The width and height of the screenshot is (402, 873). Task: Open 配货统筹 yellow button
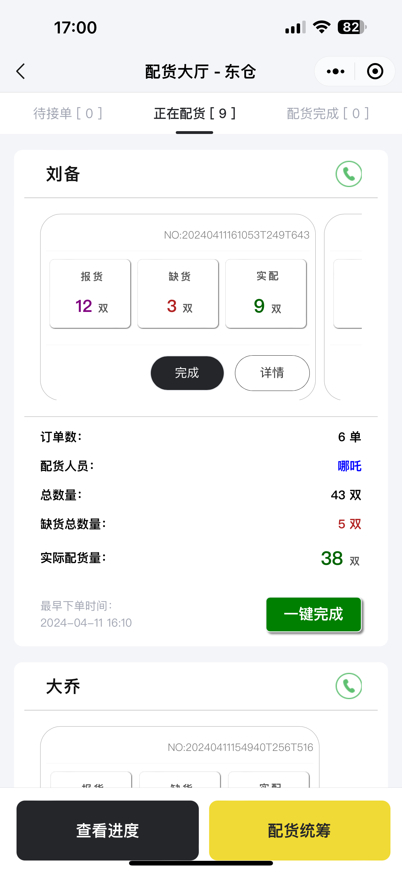[299, 830]
